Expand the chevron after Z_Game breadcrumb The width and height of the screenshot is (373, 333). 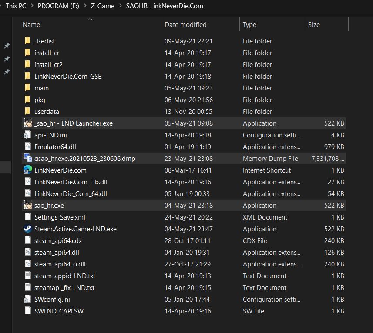click(x=120, y=6)
